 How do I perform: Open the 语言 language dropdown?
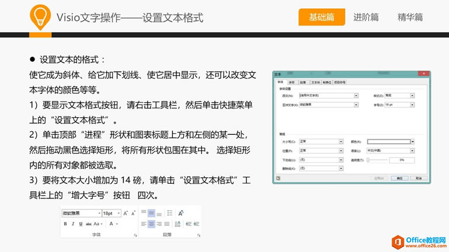pos(412,150)
